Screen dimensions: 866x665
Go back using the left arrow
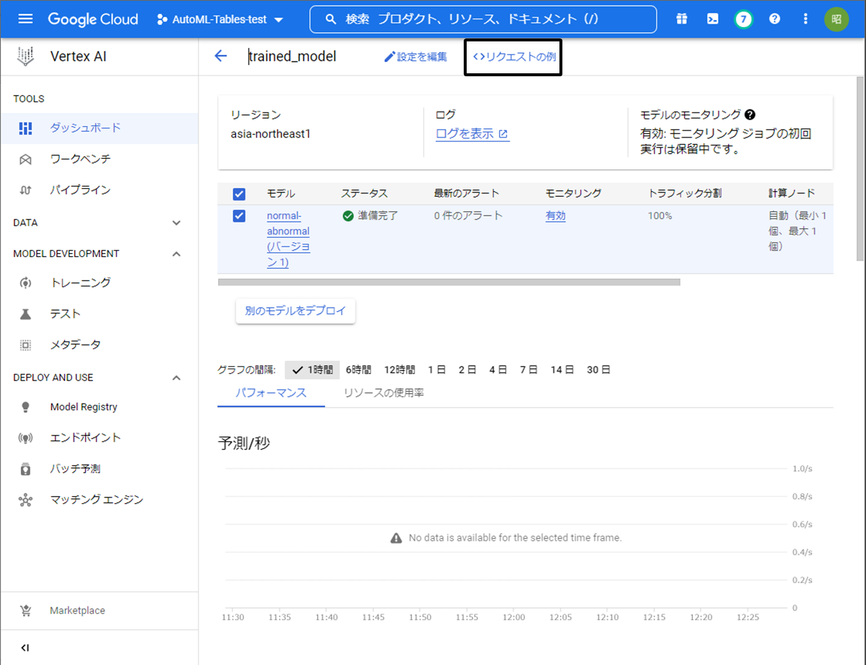(x=221, y=56)
